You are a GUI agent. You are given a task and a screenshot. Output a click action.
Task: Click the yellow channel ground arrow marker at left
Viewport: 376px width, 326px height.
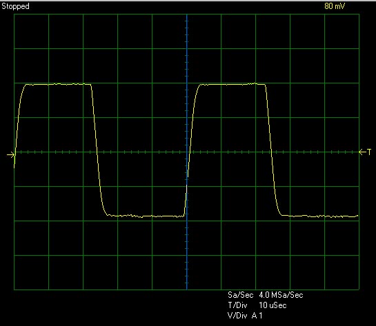point(10,155)
